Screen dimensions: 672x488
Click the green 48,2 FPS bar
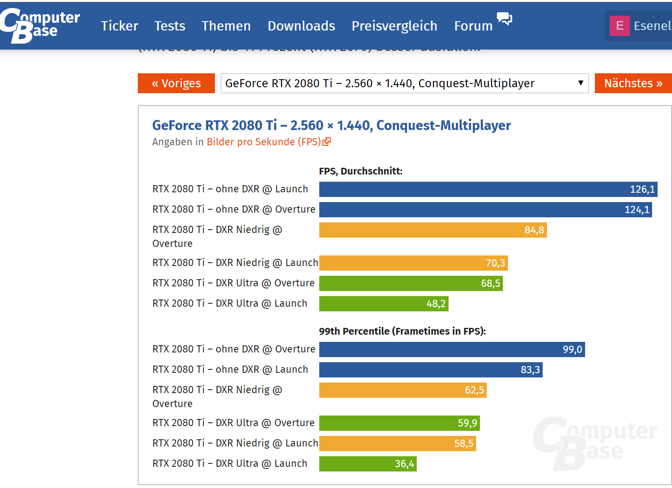pyautogui.click(x=384, y=304)
